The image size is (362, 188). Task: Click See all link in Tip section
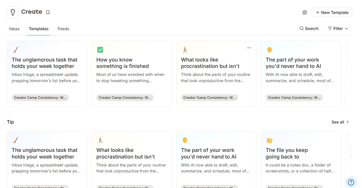(x=340, y=122)
